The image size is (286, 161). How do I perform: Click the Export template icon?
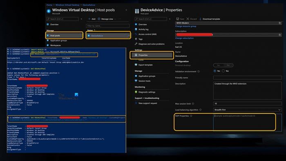point(136,65)
